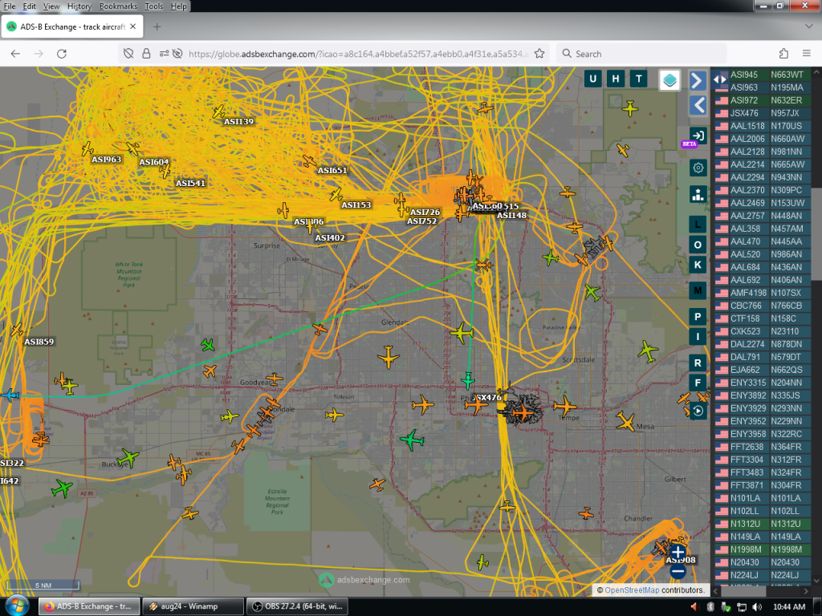Bookmark this page star icon
Viewport: 822px width, 616px height.
click(539, 54)
